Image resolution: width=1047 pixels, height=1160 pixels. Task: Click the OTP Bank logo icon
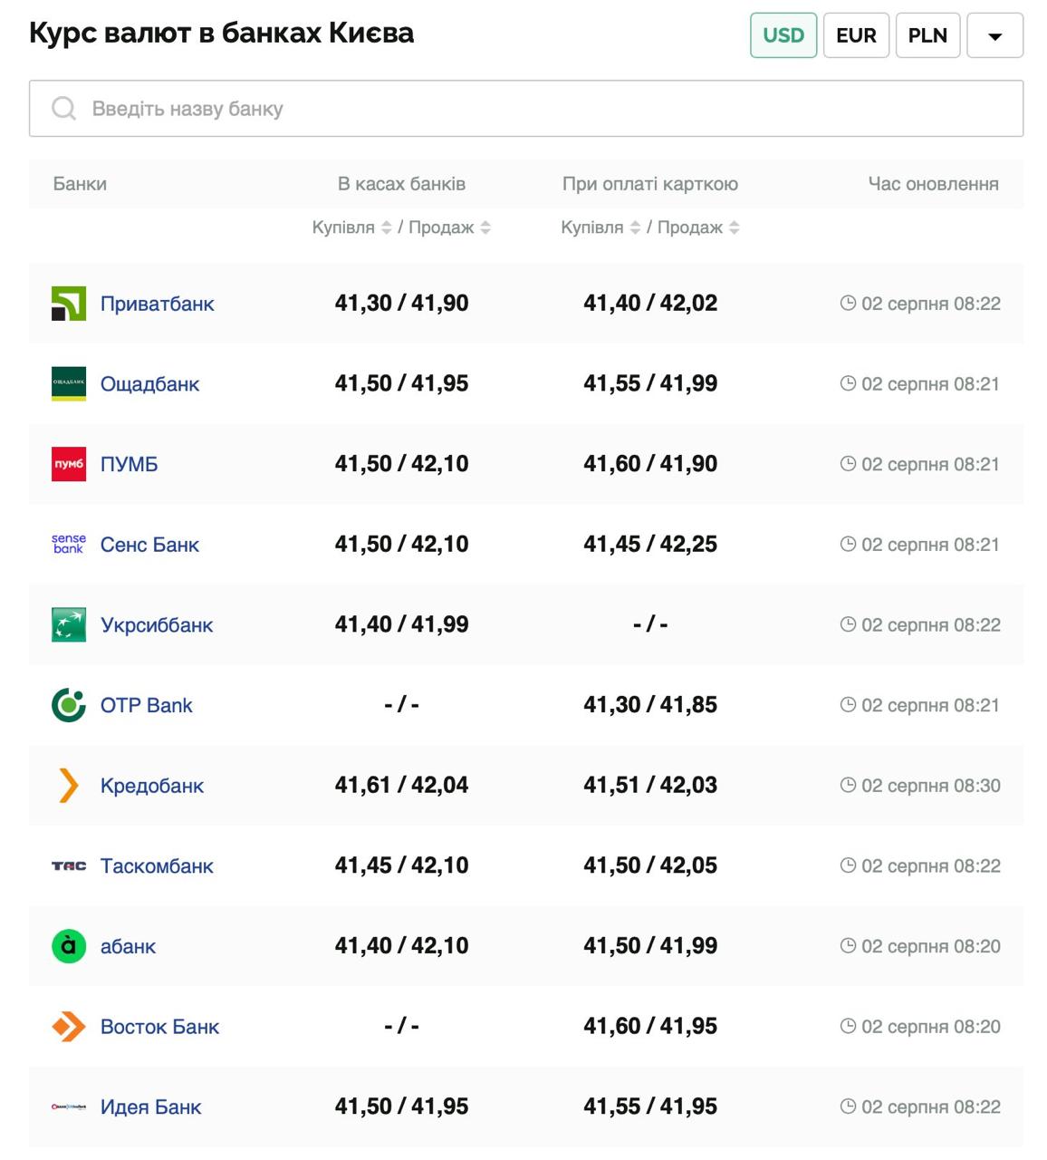pos(69,705)
